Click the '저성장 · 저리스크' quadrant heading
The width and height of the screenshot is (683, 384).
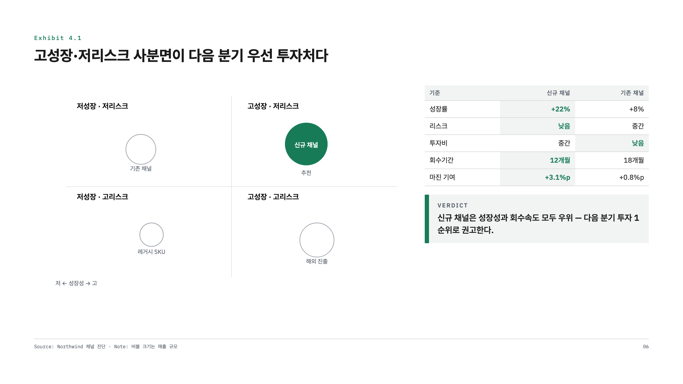(x=102, y=106)
